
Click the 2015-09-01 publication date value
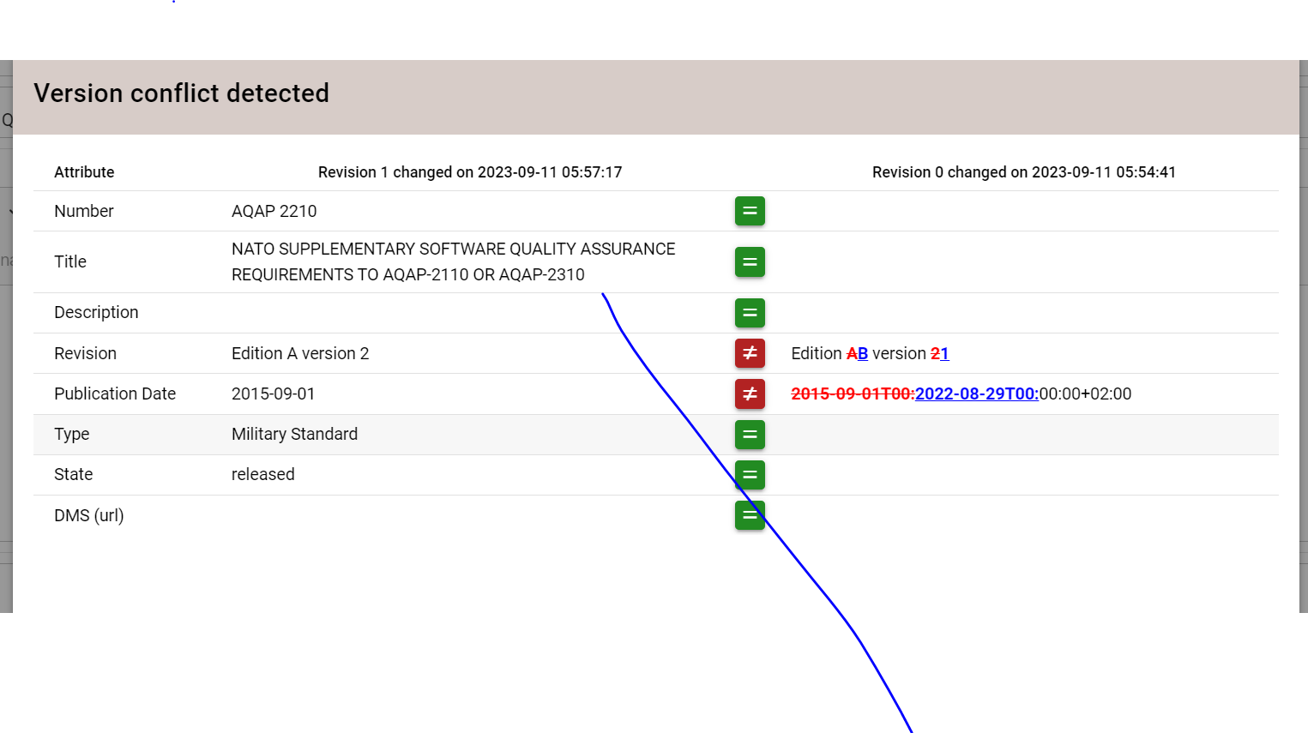click(x=273, y=394)
